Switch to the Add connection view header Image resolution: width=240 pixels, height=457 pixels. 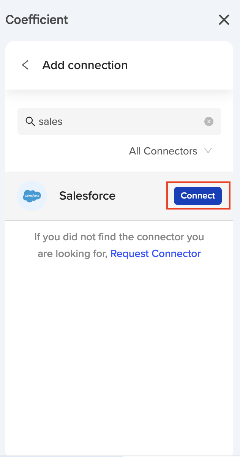coord(85,65)
